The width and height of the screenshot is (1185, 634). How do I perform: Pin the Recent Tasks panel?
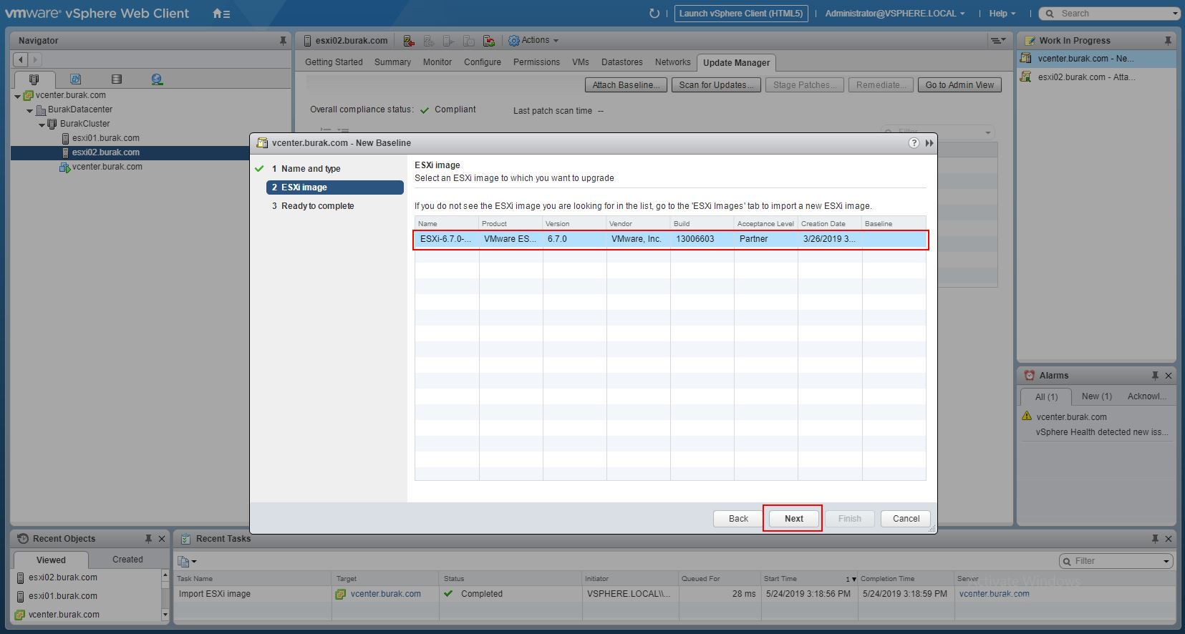pos(1155,539)
